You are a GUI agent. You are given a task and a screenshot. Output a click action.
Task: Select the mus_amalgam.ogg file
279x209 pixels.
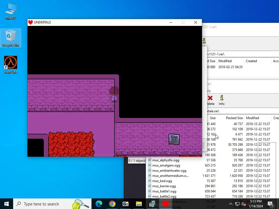tap(166, 165)
